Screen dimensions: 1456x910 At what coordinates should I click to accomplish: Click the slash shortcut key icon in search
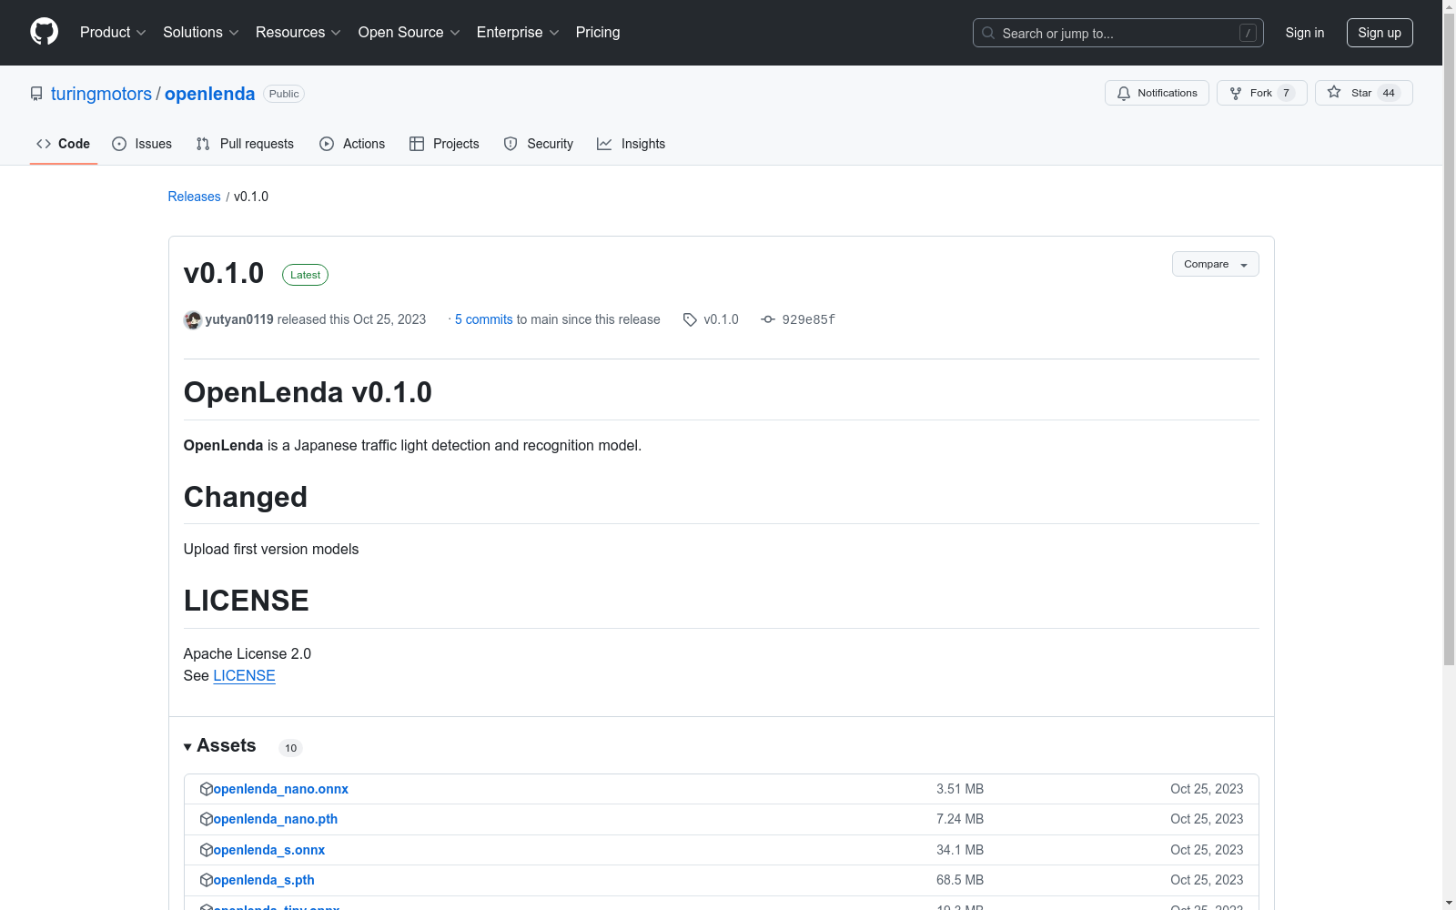[x=1248, y=33]
